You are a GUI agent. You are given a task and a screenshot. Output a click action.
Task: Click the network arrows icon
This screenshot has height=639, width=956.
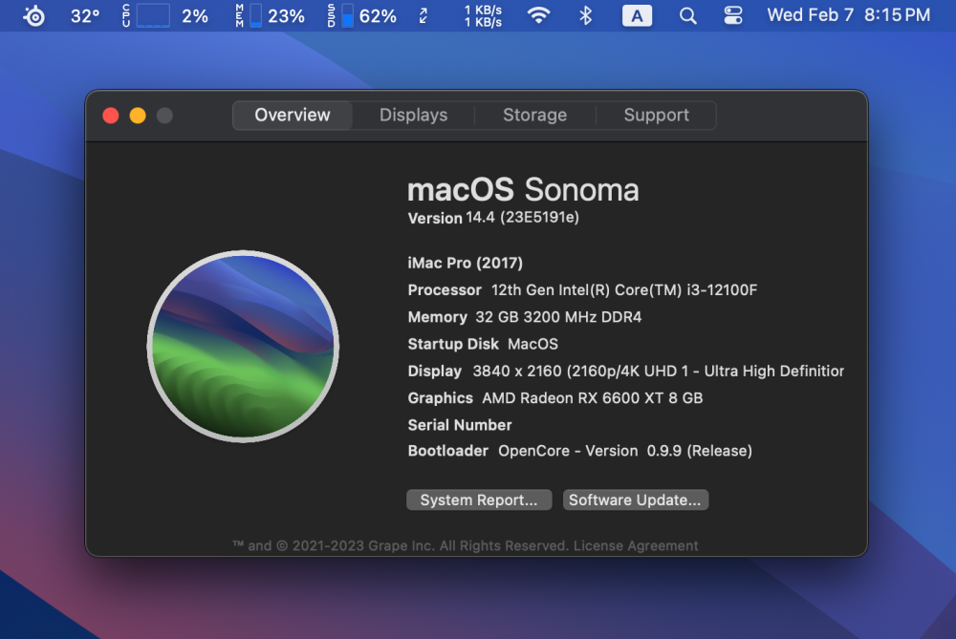(x=424, y=16)
